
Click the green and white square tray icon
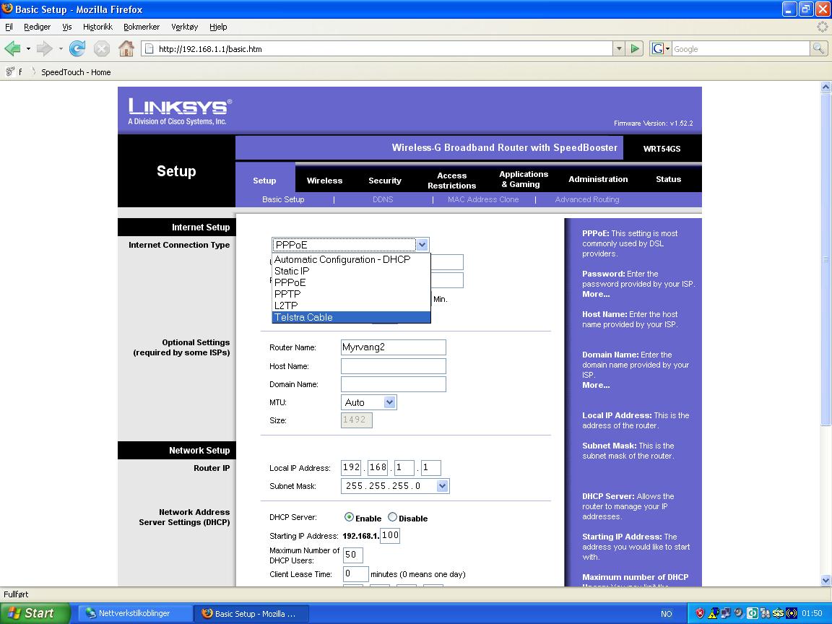click(752, 613)
